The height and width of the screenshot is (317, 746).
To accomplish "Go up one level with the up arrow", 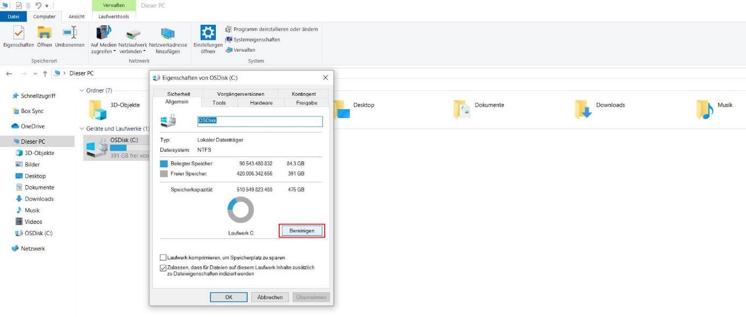I will 45,73.
